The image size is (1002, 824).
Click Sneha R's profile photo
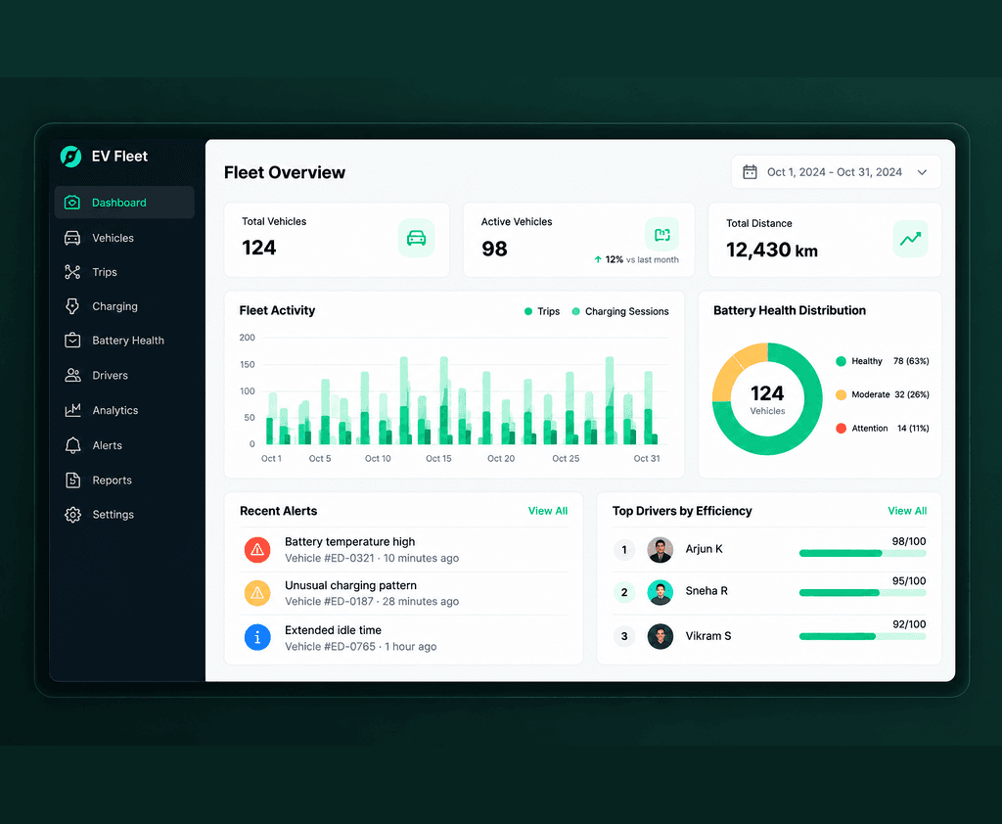(x=660, y=593)
